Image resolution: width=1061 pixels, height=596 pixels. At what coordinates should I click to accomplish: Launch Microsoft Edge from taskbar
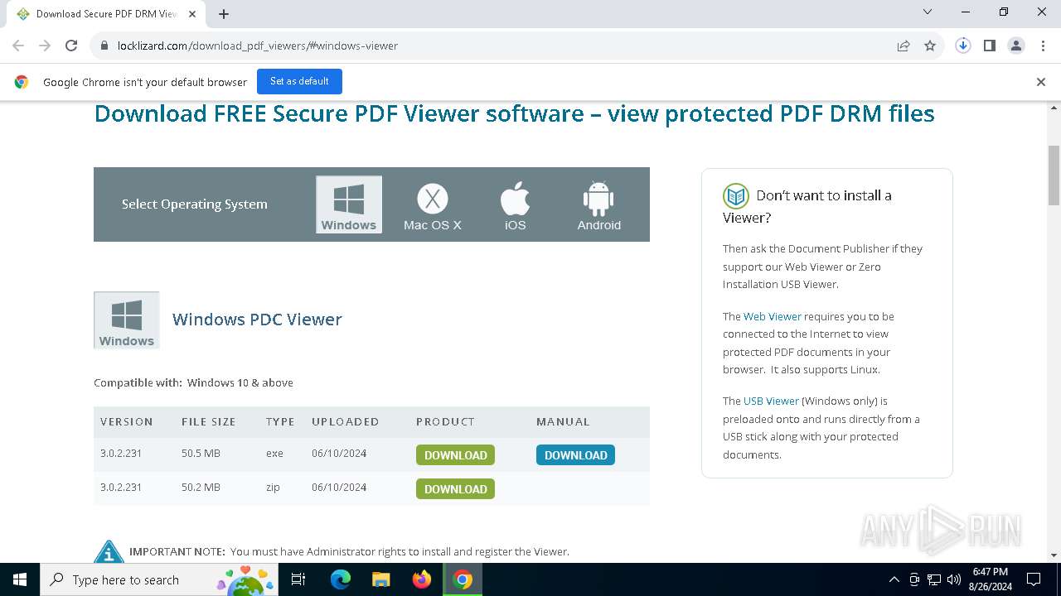341,579
